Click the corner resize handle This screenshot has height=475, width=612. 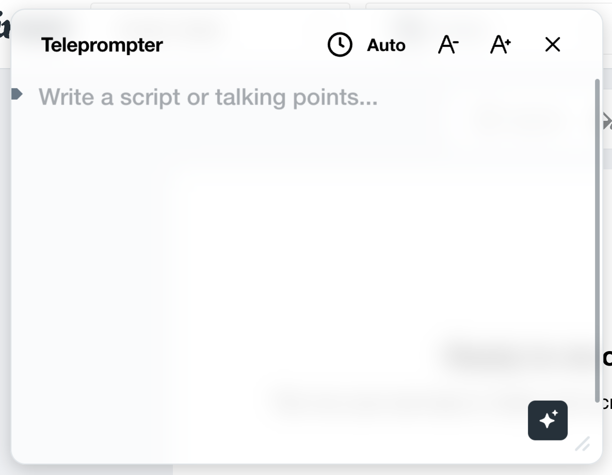583,444
